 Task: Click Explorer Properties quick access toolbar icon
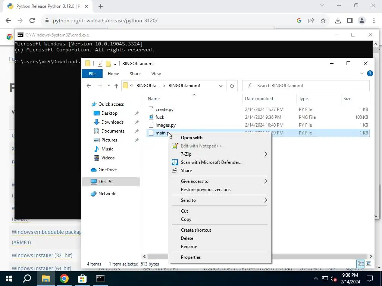tap(100, 64)
